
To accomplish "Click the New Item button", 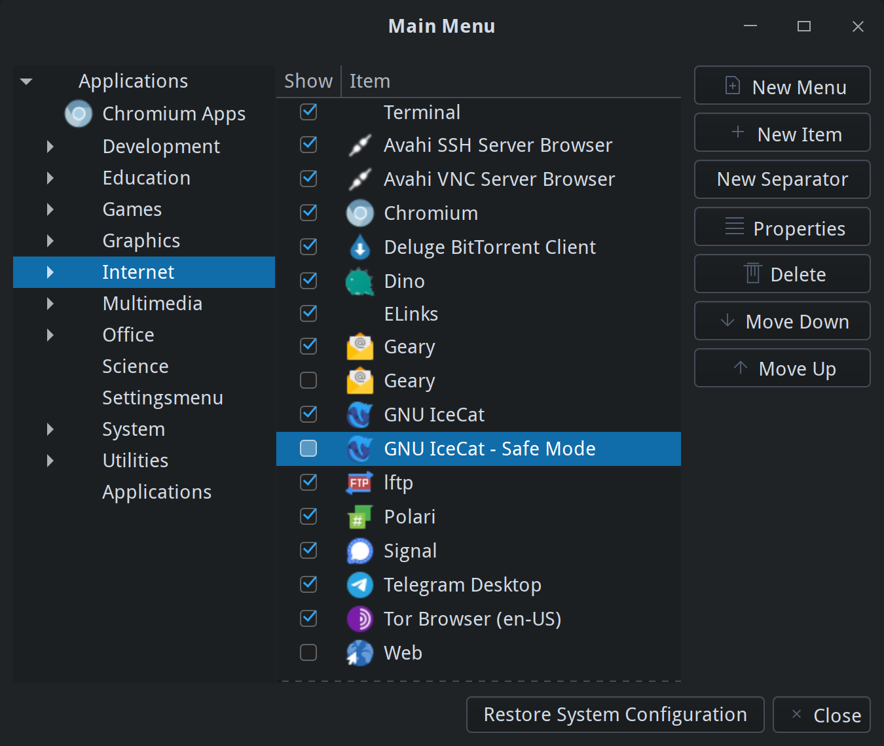I will click(x=783, y=132).
